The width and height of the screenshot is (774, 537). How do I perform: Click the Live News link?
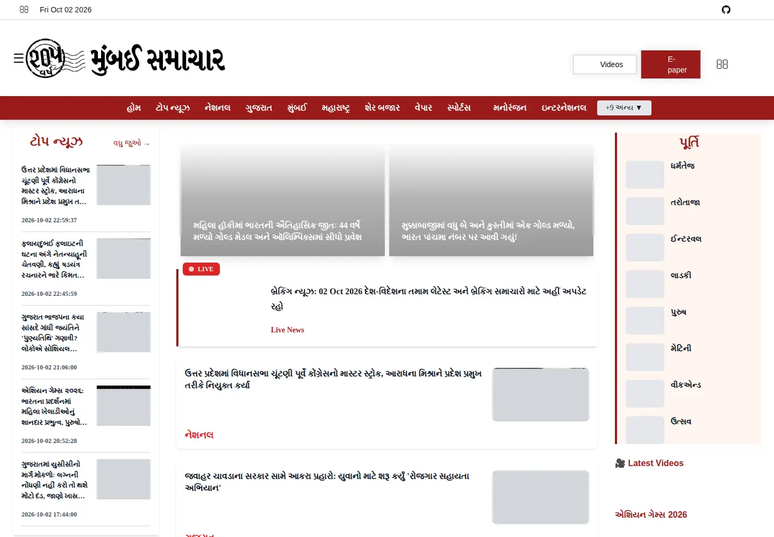pyautogui.click(x=288, y=330)
